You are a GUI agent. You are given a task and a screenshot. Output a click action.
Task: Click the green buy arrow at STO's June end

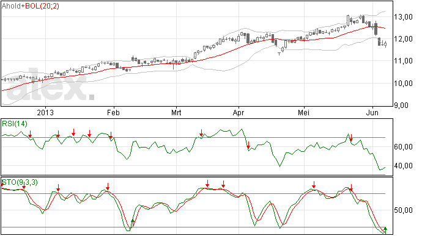coord(385,230)
